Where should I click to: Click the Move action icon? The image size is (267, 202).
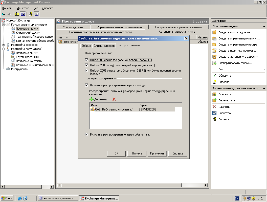tap(214, 100)
